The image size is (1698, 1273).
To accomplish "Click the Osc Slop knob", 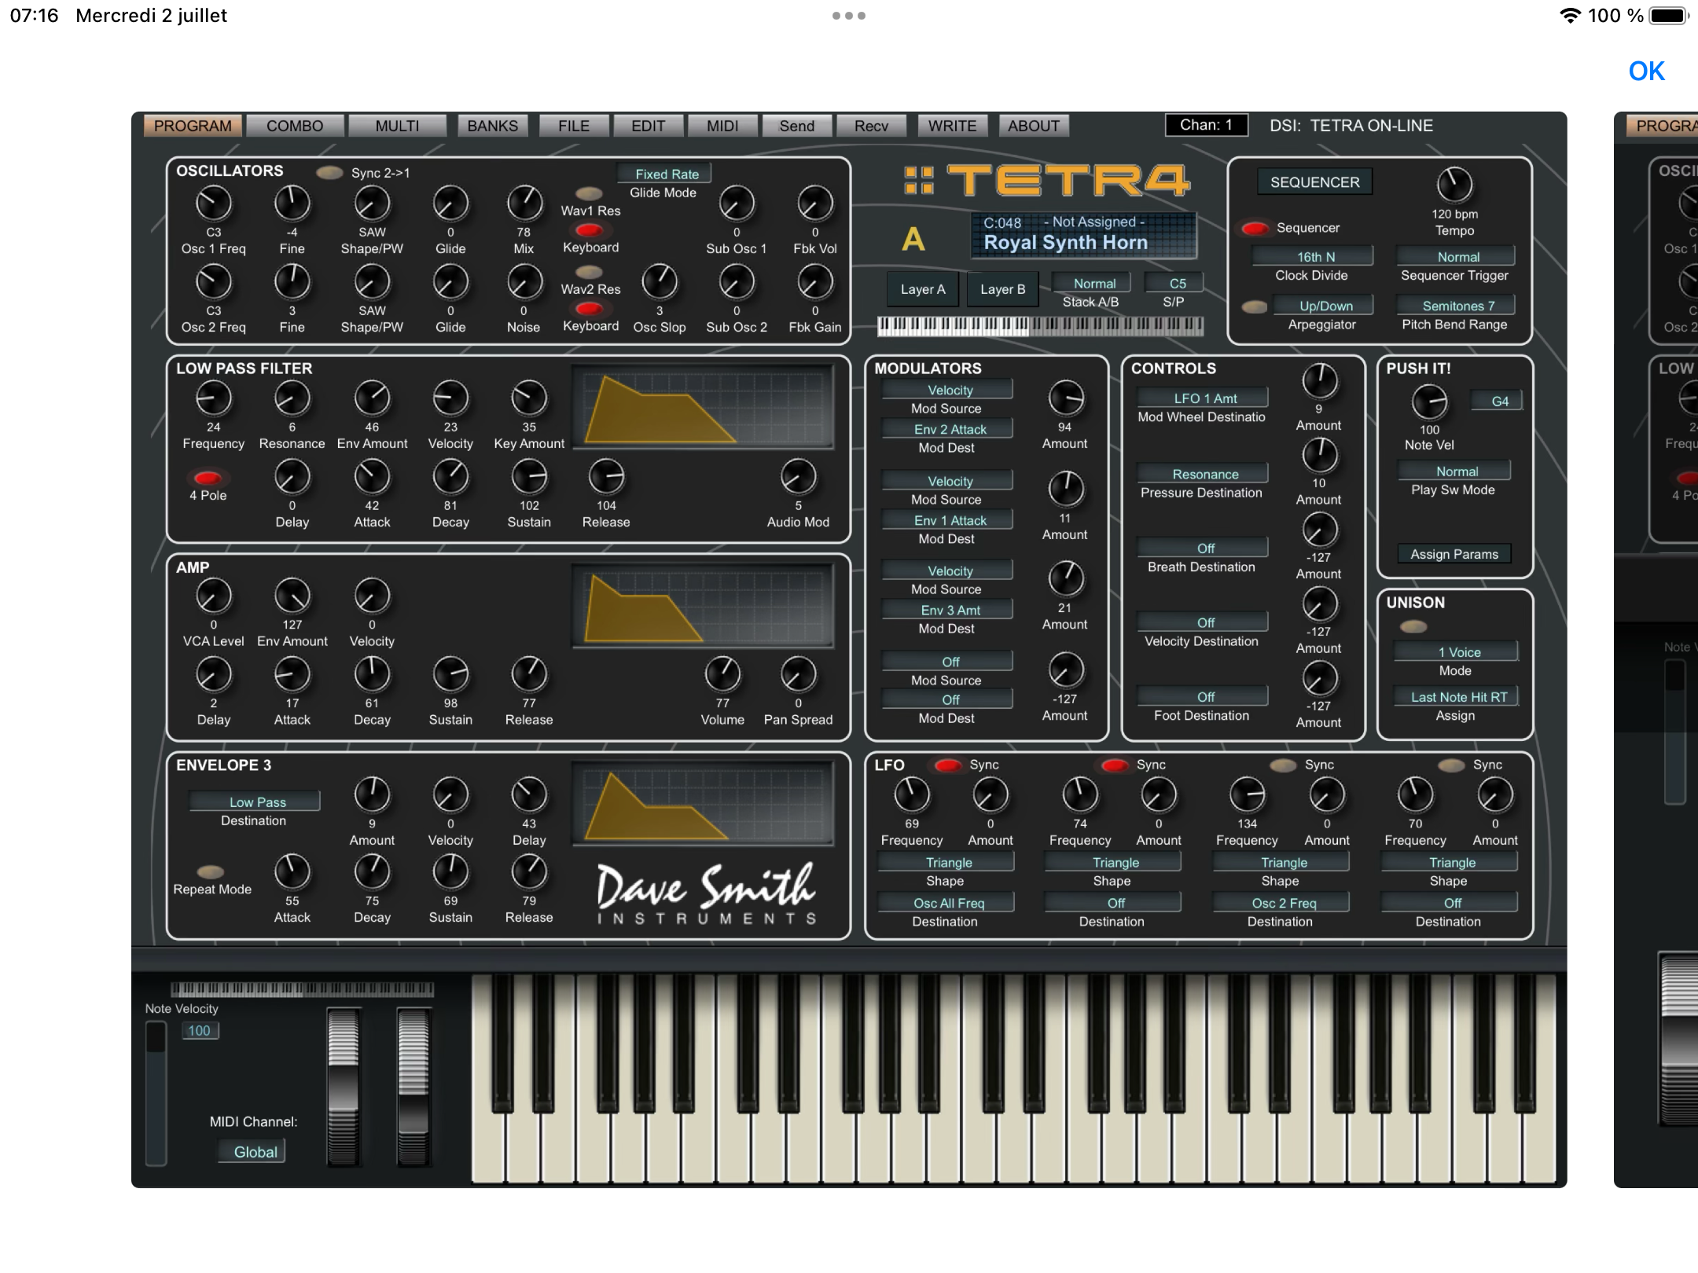I will 660,282.
